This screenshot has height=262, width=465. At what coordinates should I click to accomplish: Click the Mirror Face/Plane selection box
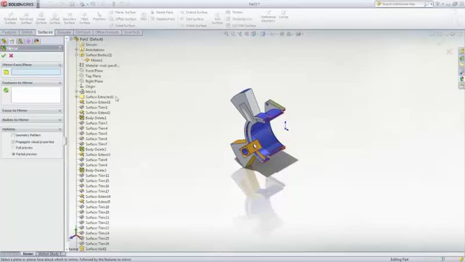point(36,72)
